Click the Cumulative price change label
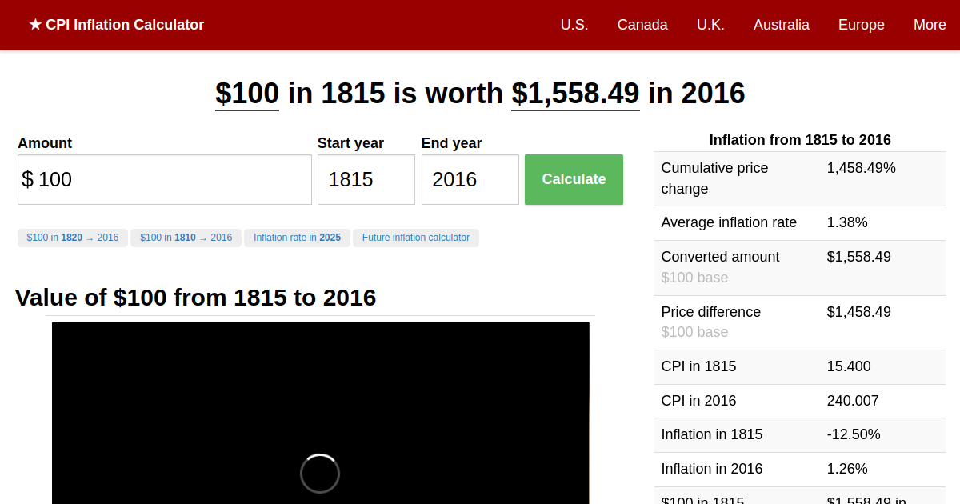This screenshot has width=960, height=504. click(x=714, y=178)
